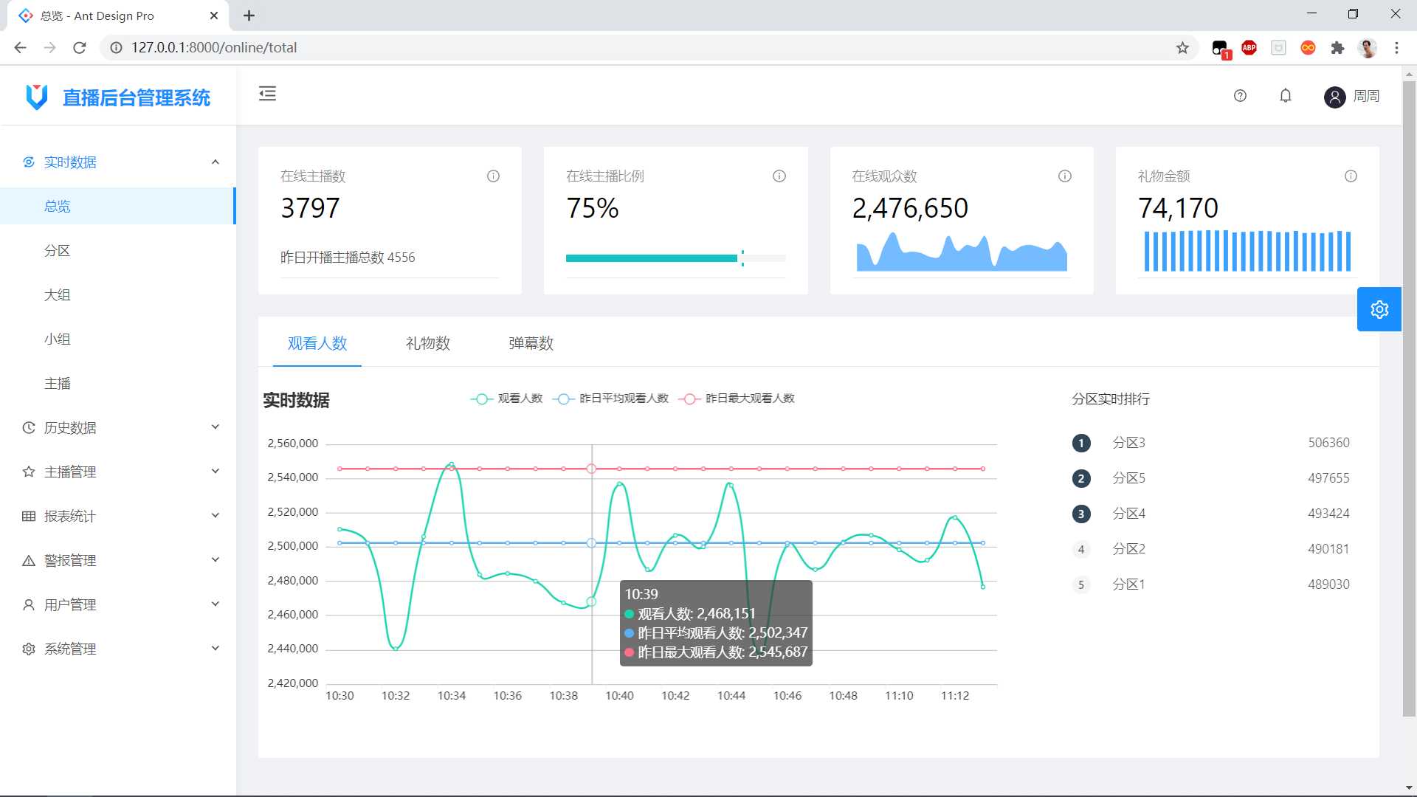Expand the 主播管理 submenu chevron
1417x797 pixels.
point(216,472)
